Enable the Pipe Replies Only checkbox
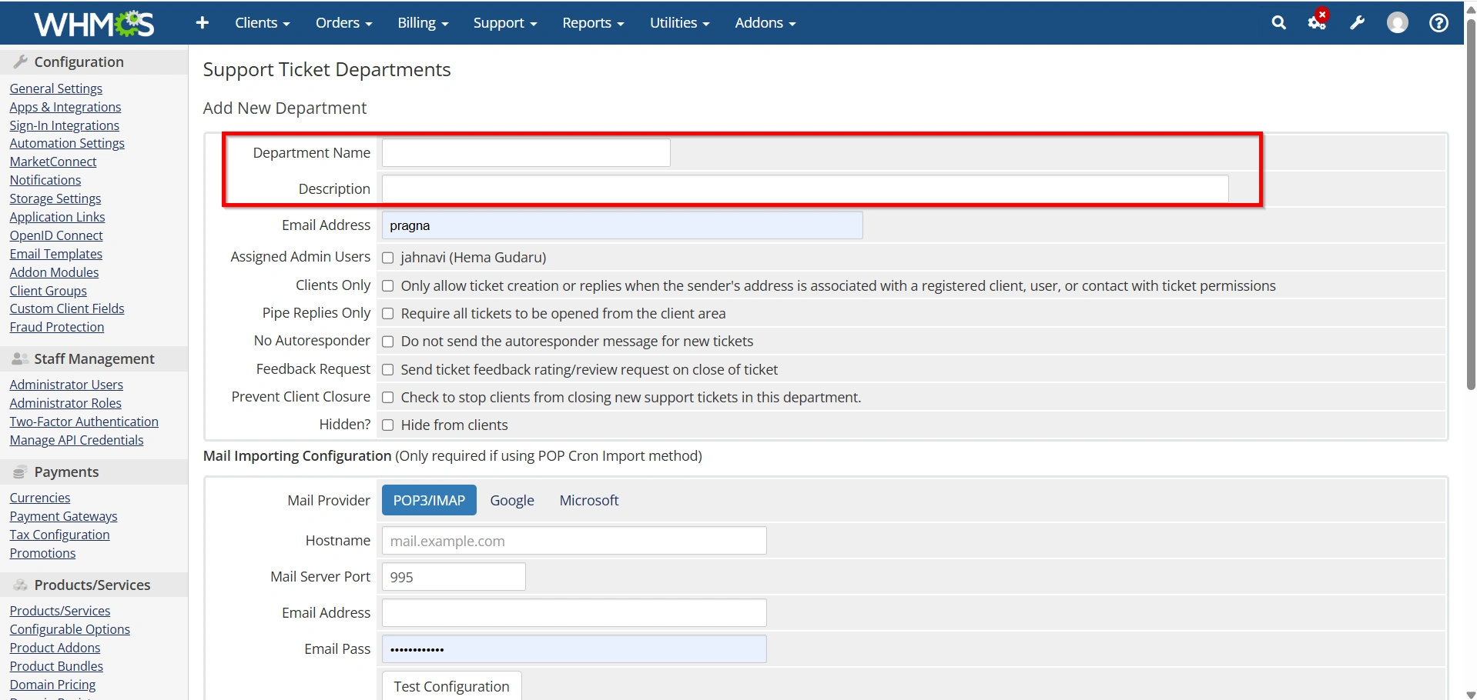This screenshot has width=1477, height=700. click(388, 314)
